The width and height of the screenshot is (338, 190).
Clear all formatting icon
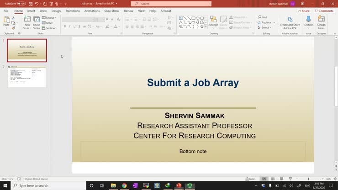(119, 19)
